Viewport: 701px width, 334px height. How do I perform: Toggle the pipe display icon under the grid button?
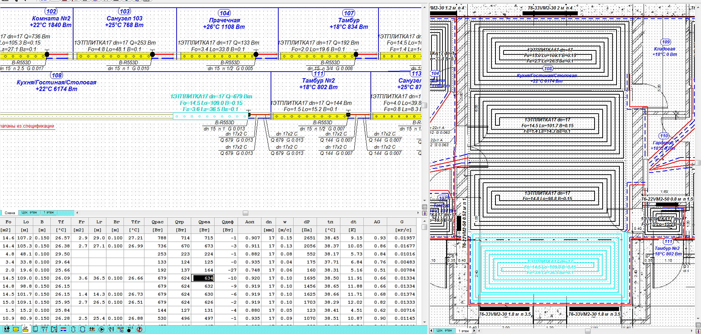pyautogui.click(x=425, y=213)
